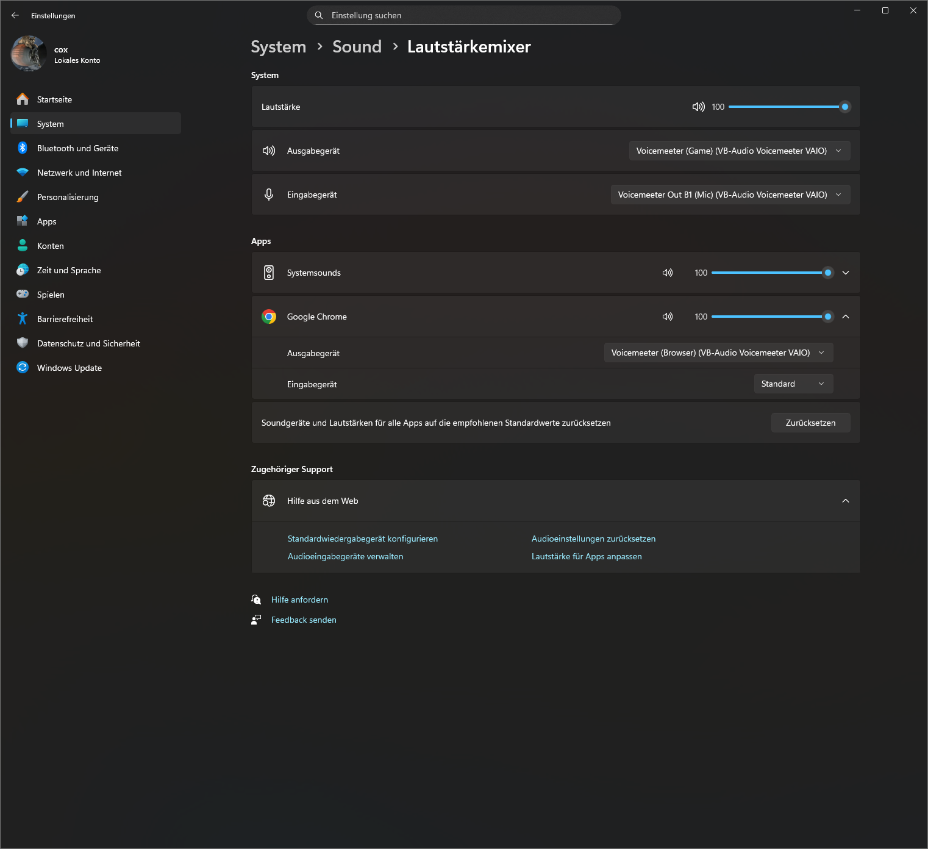928x849 pixels.
Task: Open Chrome's Ausgabegerät device dropdown
Action: pyautogui.click(x=718, y=353)
